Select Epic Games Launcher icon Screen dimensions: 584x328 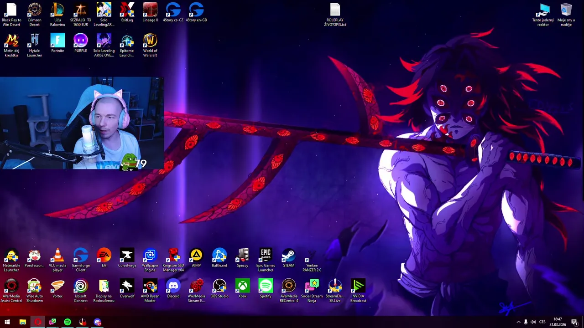[266, 260]
